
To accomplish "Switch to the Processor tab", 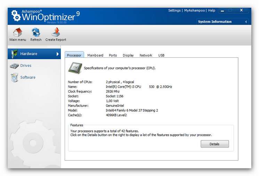I will click(74, 55).
